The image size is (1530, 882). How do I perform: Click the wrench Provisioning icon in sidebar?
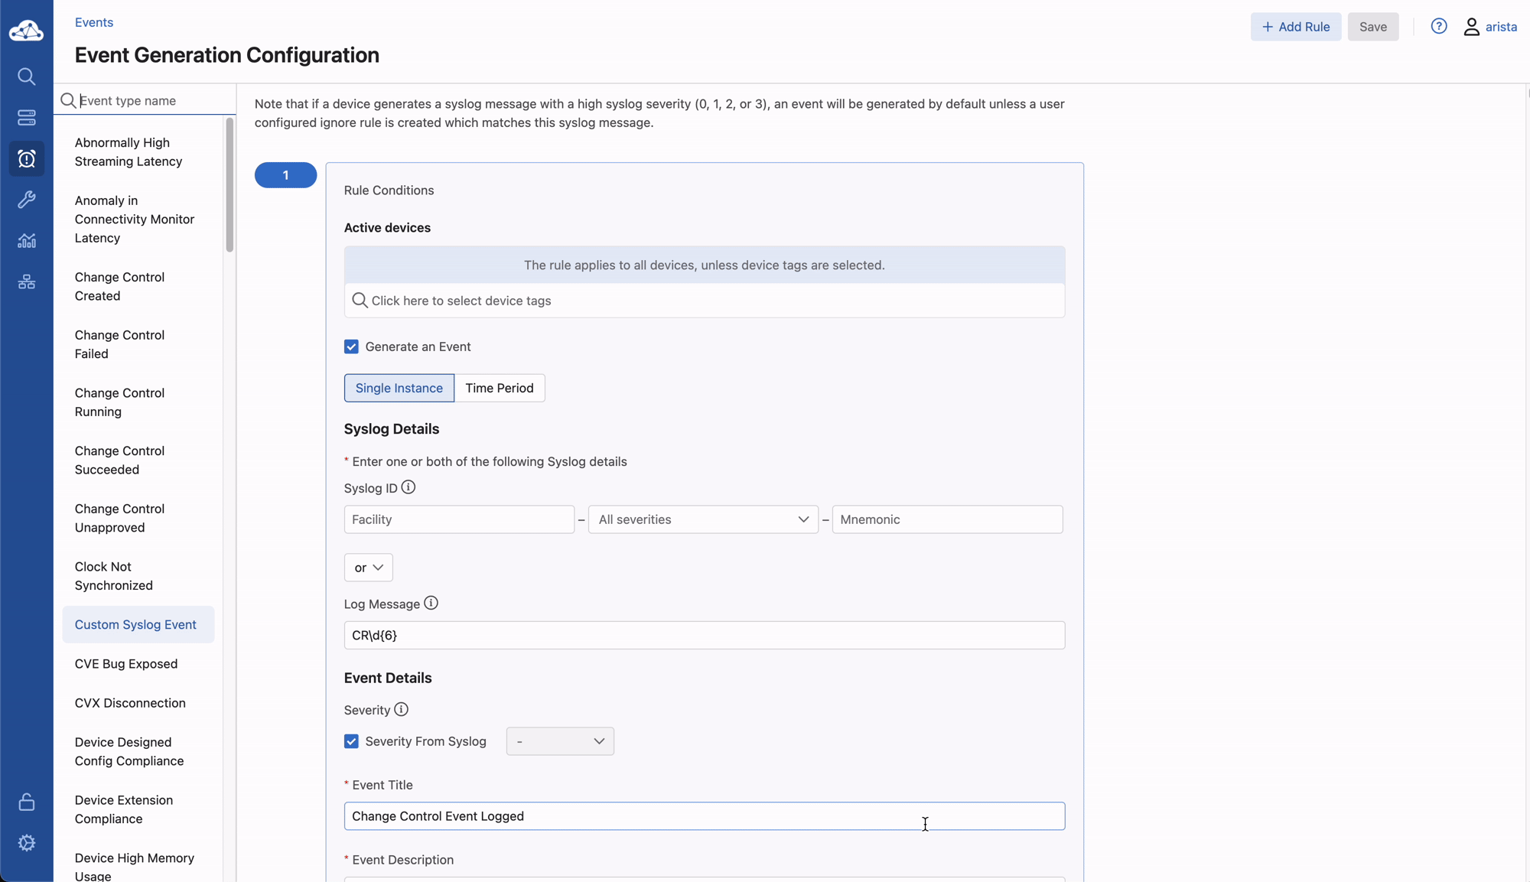(27, 200)
